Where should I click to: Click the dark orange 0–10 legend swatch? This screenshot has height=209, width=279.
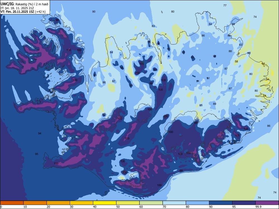[12, 203]
